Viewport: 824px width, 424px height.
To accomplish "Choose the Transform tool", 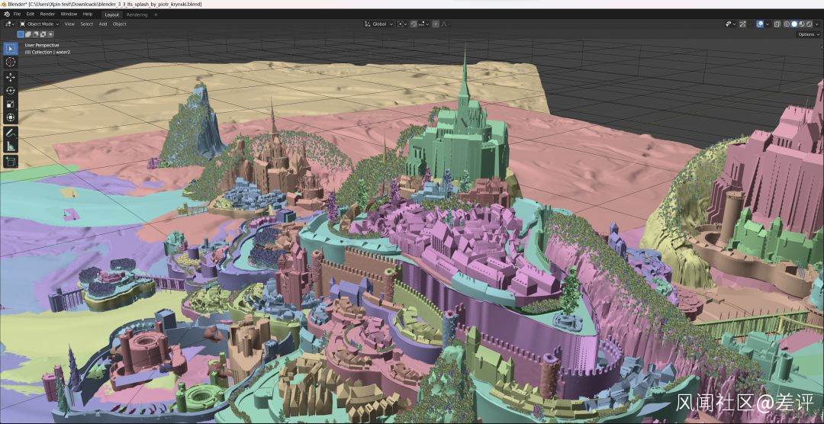I will click(x=11, y=117).
